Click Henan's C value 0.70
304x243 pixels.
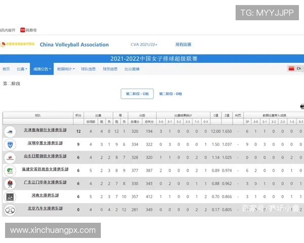[216, 197]
